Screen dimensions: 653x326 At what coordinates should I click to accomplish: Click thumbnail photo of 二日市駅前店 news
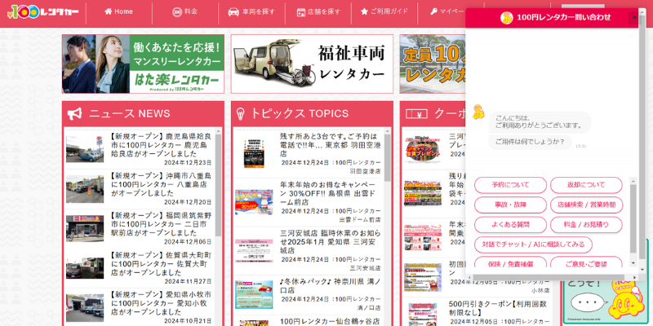pyautogui.click(x=85, y=228)
